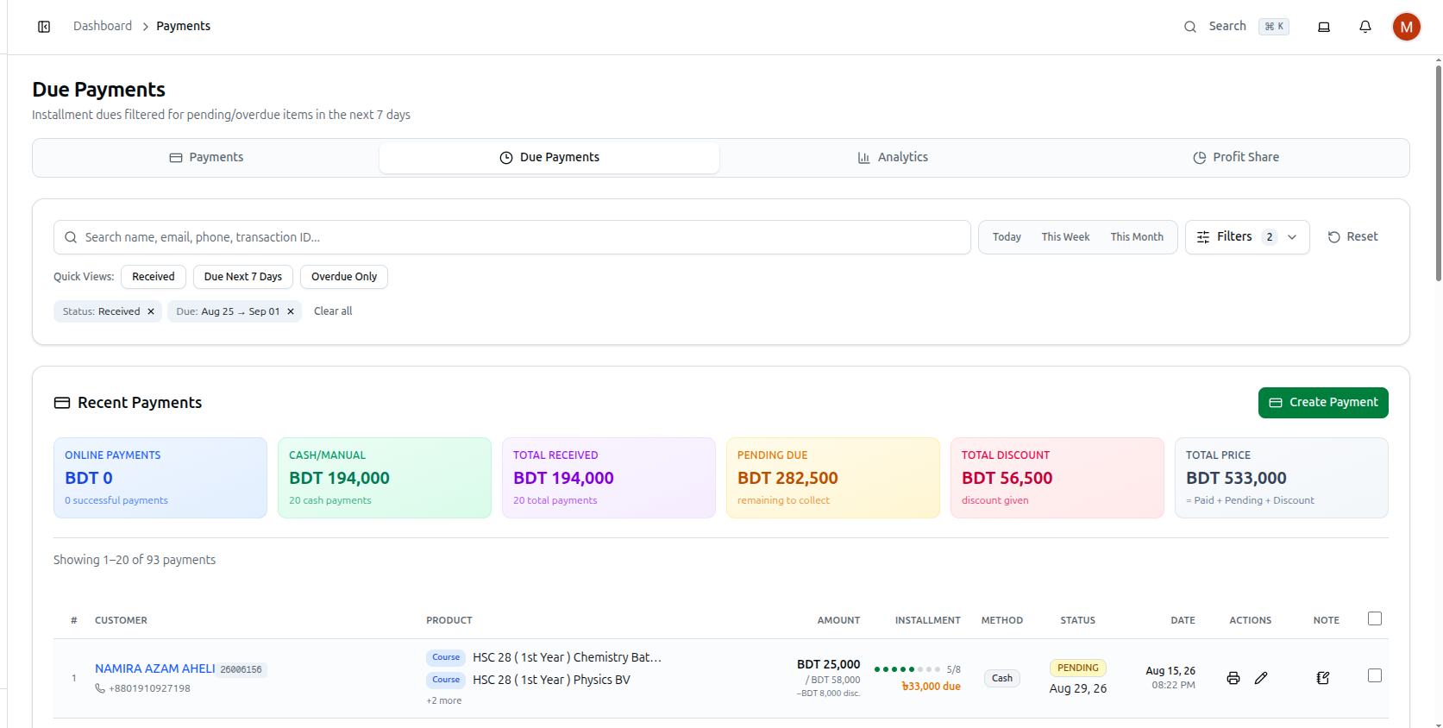Expand the Filters dropdown
Screen dimensions: 1443x728
1247,236
